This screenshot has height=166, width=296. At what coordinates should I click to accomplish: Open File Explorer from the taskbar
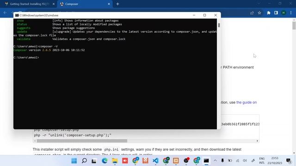click(115, 161)
